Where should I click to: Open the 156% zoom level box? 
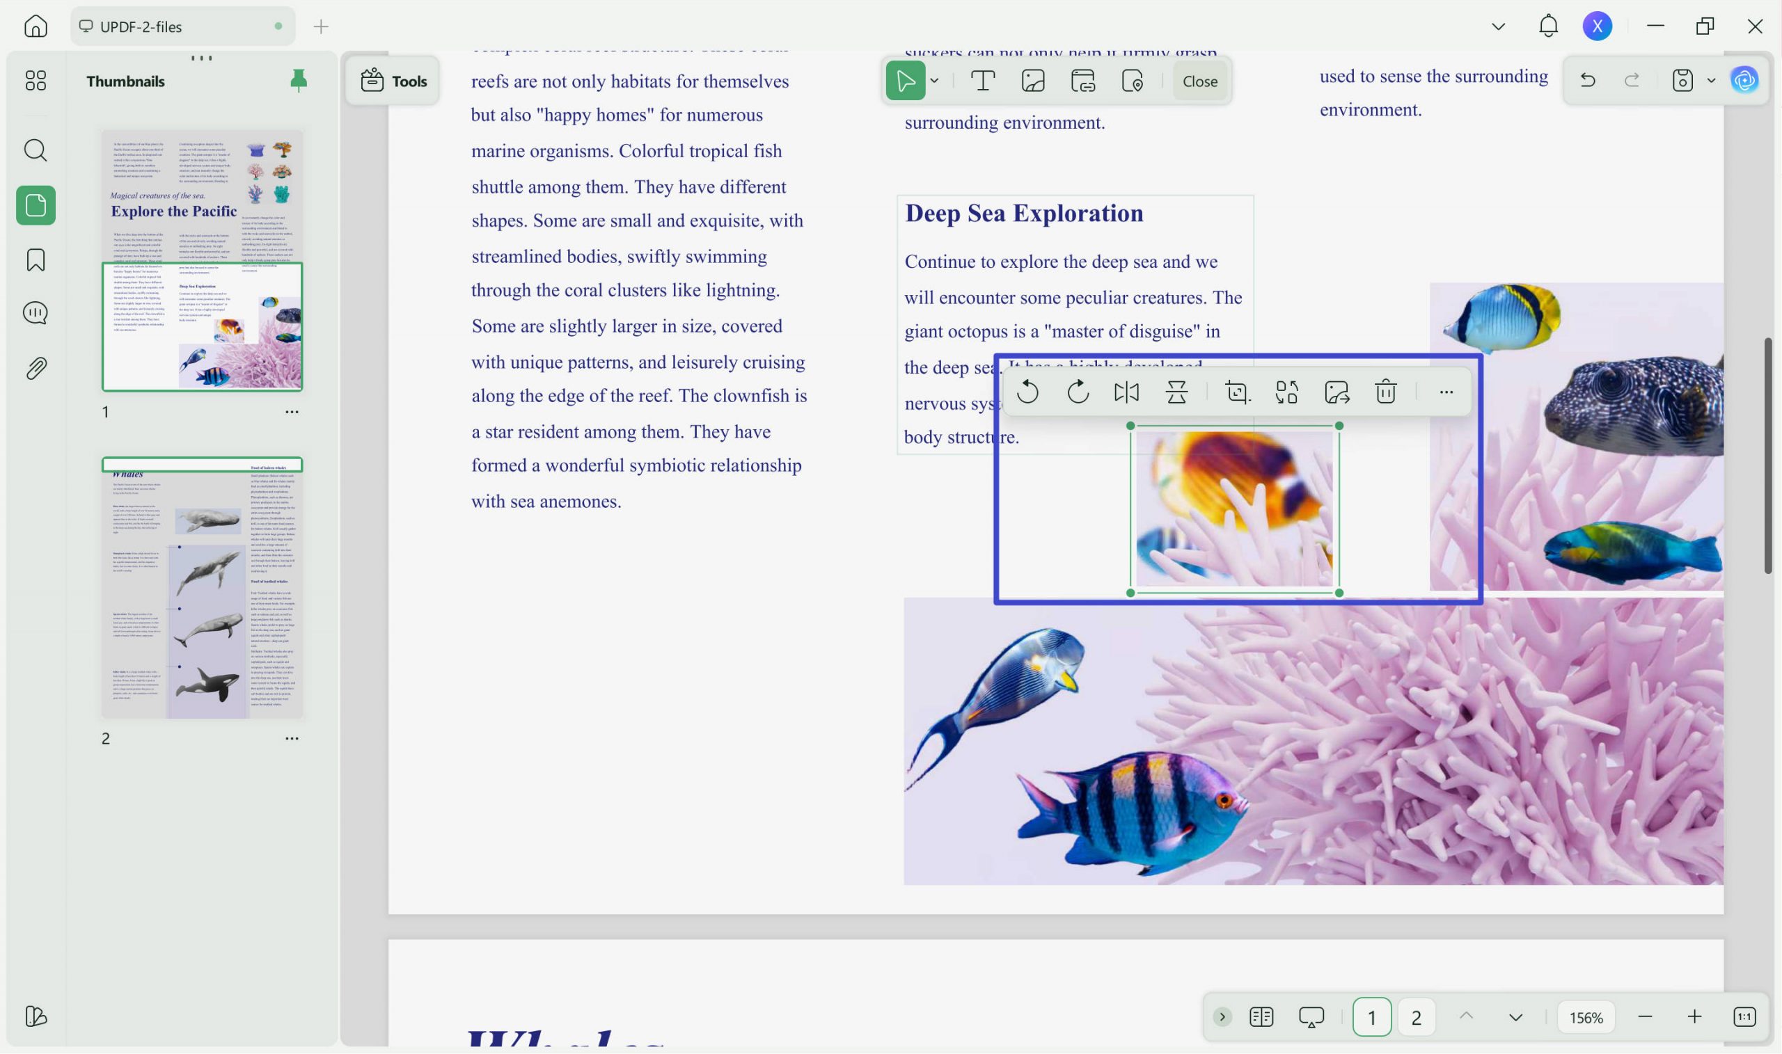[1586, 1017]
